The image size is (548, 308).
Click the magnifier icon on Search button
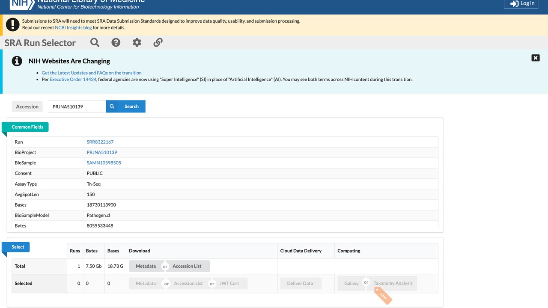coord(112,107)
